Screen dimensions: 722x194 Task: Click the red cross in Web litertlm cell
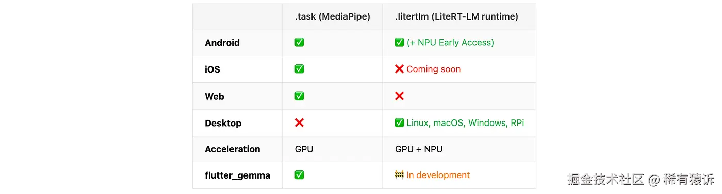click(399, 96)
